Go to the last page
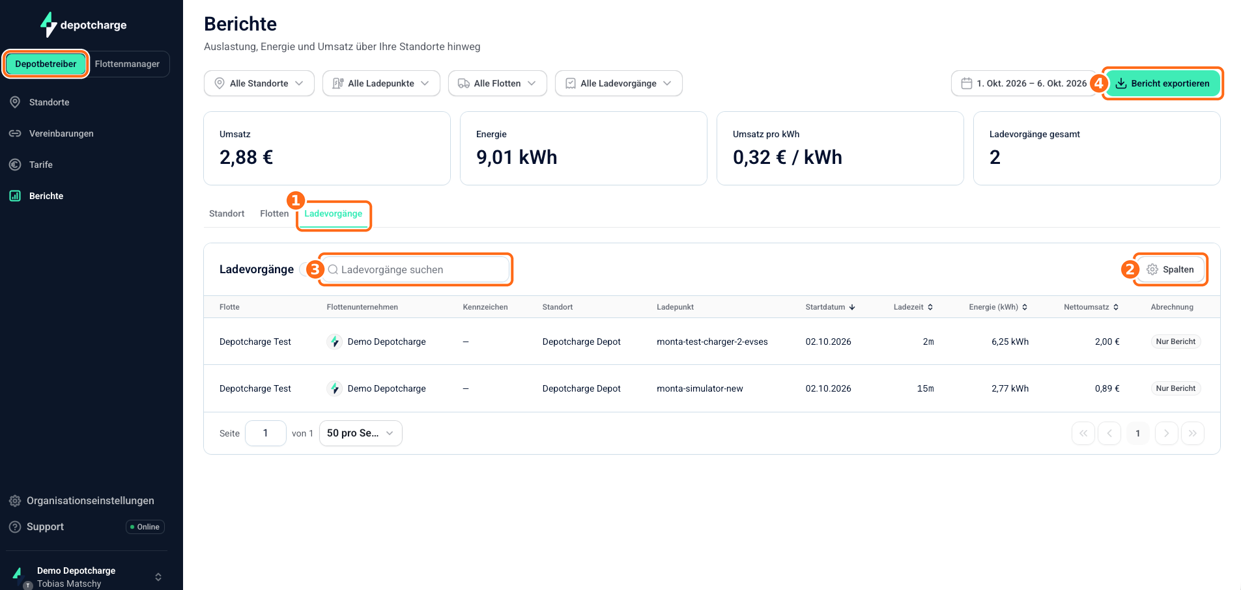The height and width of the screenshot is (590, 1241). [1193, 433]
